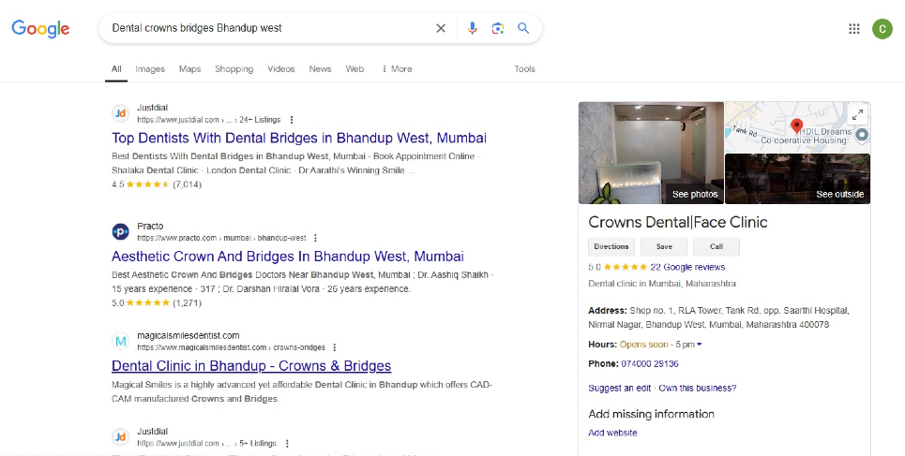Click the 'Add missing information' heading
The height and width of the screenshot is (456, 905).
[651, 414]
